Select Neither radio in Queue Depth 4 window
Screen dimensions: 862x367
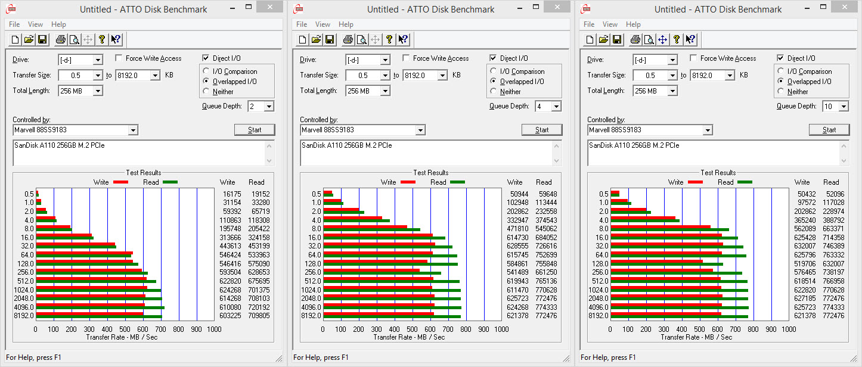point(494,92)
